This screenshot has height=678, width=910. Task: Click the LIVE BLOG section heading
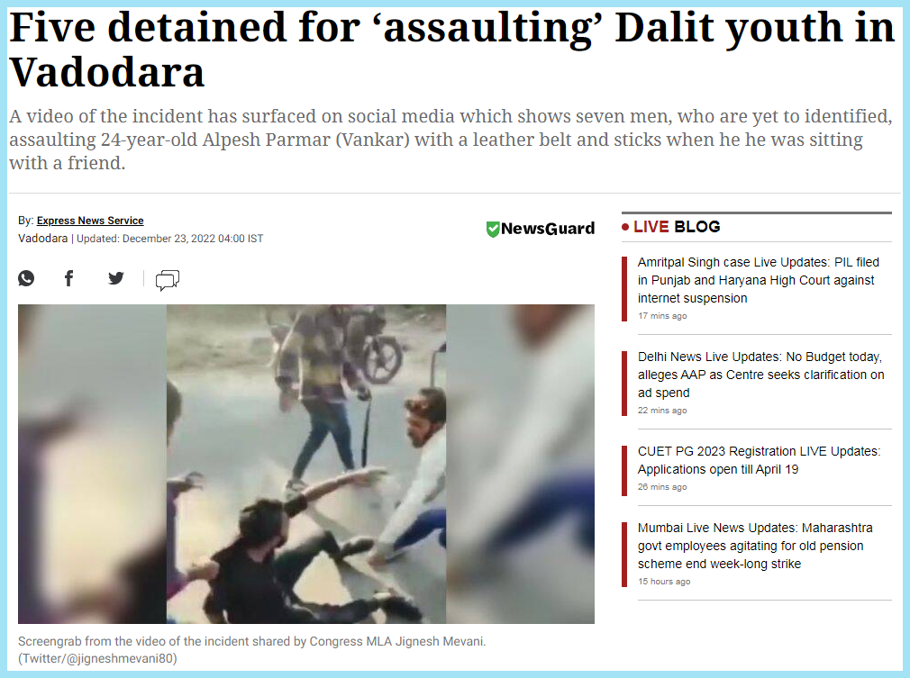(x=677, y=227)
